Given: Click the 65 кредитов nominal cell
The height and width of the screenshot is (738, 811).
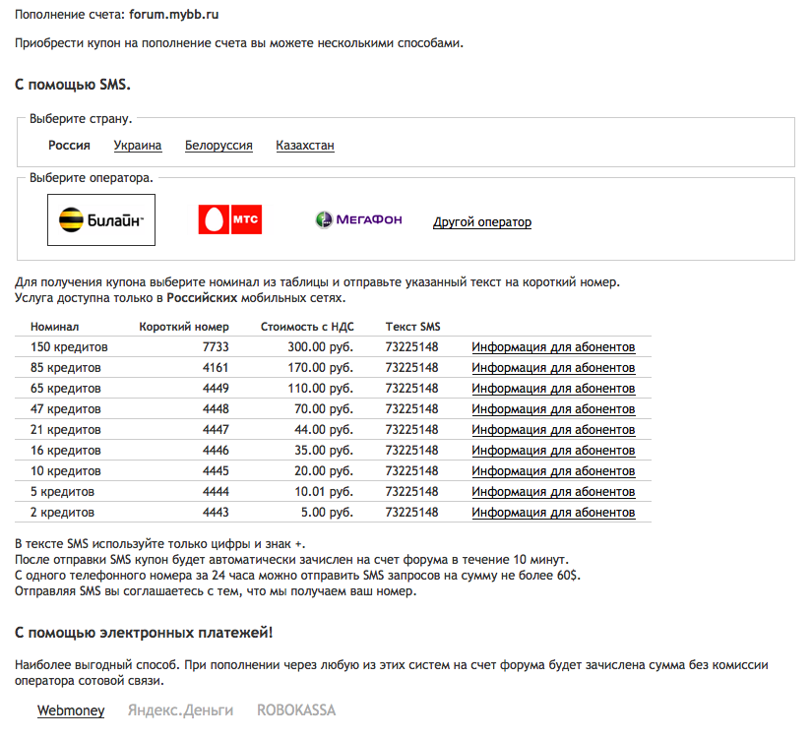Looking at the screenshot, I should point(66,389).
